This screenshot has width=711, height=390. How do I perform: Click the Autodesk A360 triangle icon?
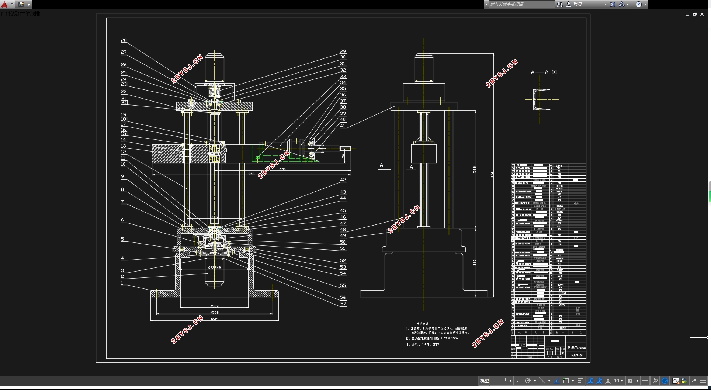[622, 4]
